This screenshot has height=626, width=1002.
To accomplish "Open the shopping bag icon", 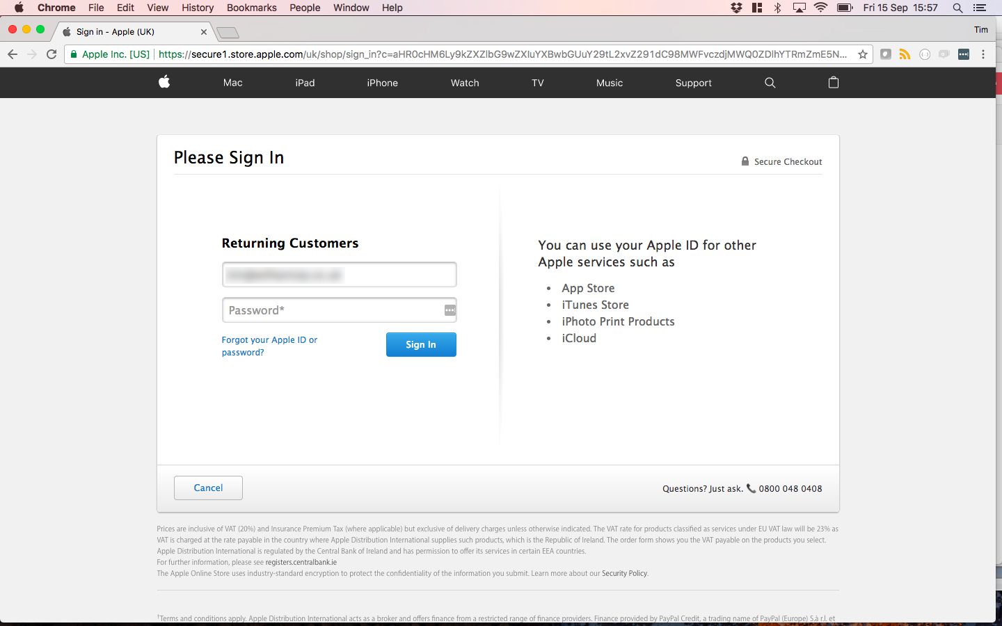I will [833, 82].
